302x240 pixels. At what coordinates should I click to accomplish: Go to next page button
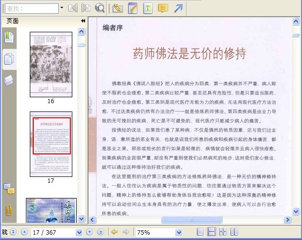[x=89, y=232]
